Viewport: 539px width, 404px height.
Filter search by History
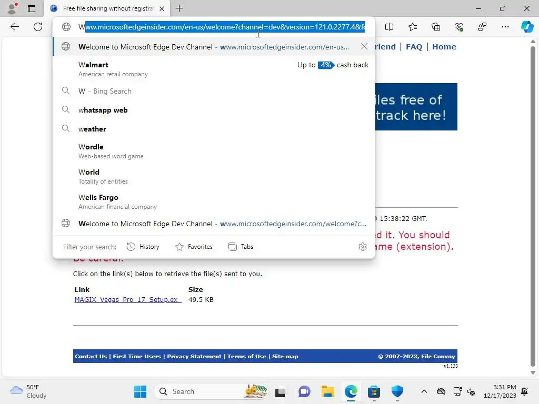143,247
